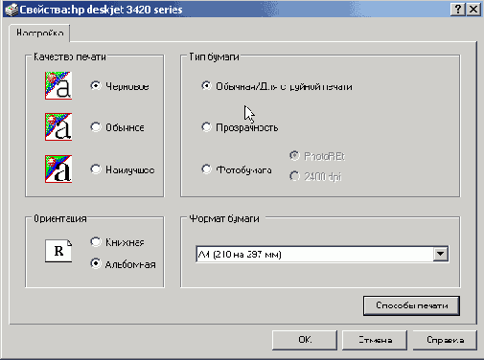Select Наилучшее print quality option
The width and height of the screenshot is (484, 360).
pyautogui.click(x=96, y=169)
